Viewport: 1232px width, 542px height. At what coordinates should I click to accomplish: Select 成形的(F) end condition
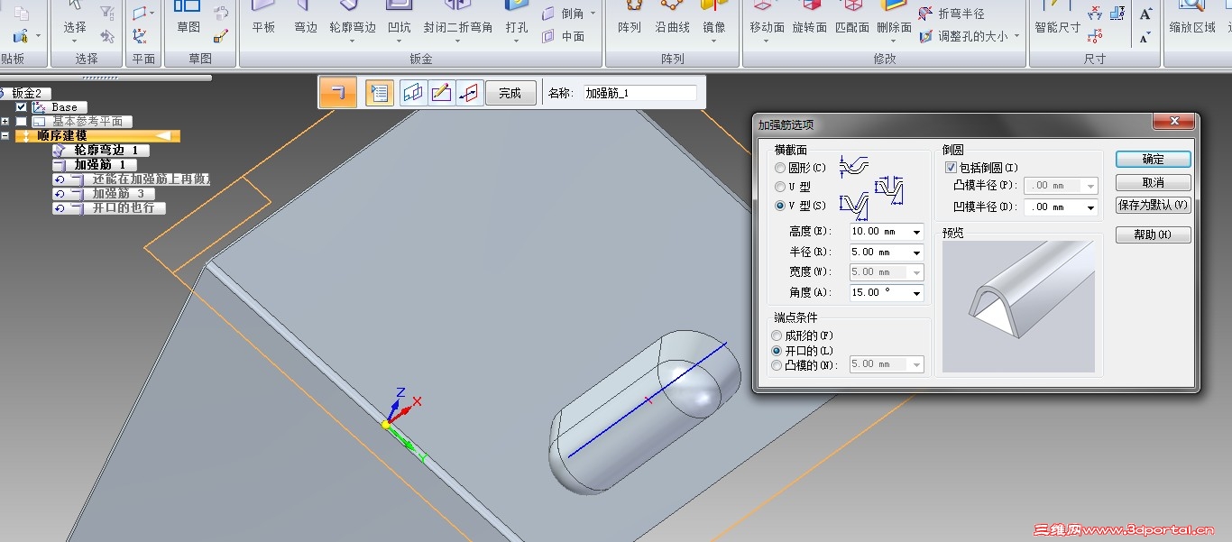[x=777, y=335]
